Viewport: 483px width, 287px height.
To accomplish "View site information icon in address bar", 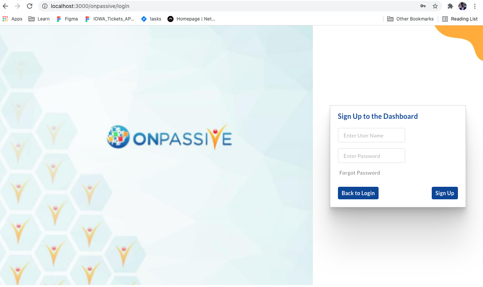I will [x=44, y=6].
